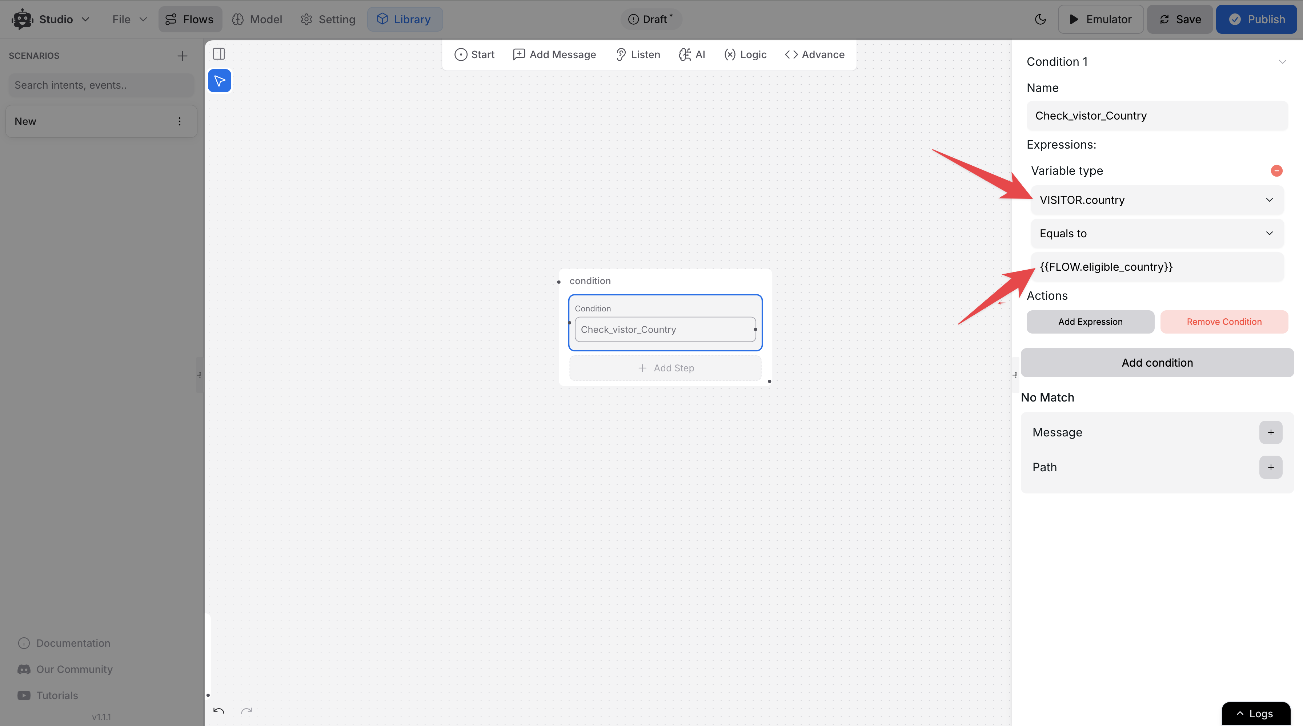Click the right panel resize handle
Viewport: 1303px width, 726px height.
(1015, 375)
